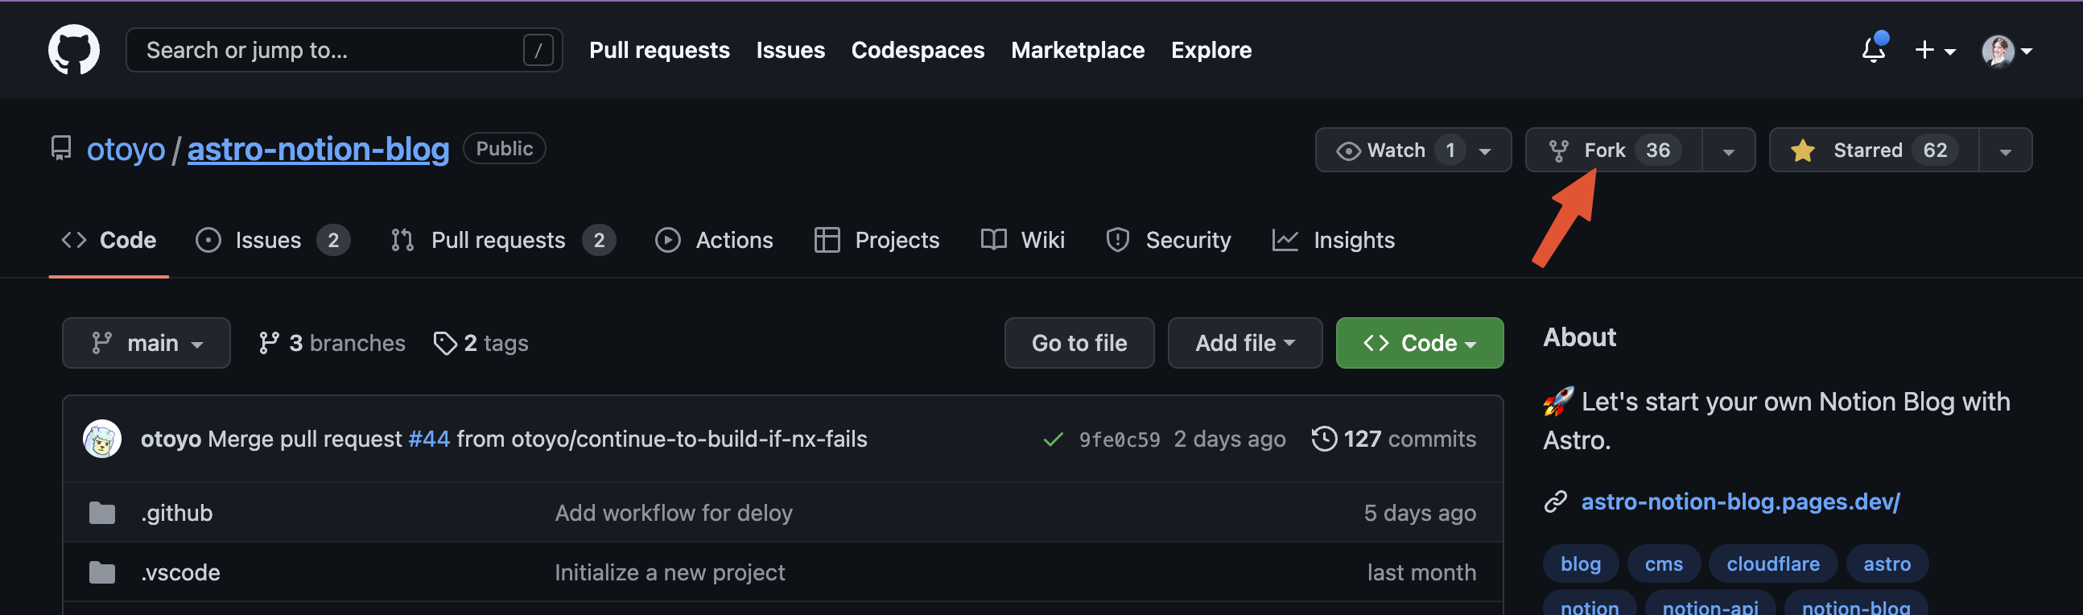Screen dimensions: 2083x615
Task: Click the Fork button
Action: 1612,151
